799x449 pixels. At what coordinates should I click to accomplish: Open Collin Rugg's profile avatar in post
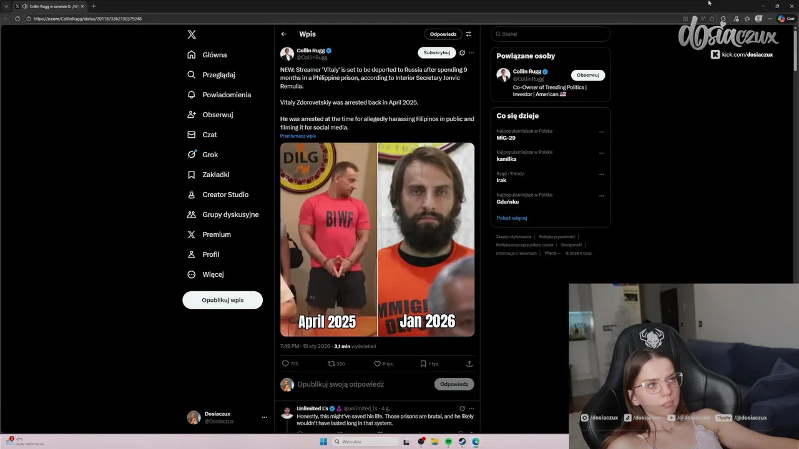click(x=287, y=54)
